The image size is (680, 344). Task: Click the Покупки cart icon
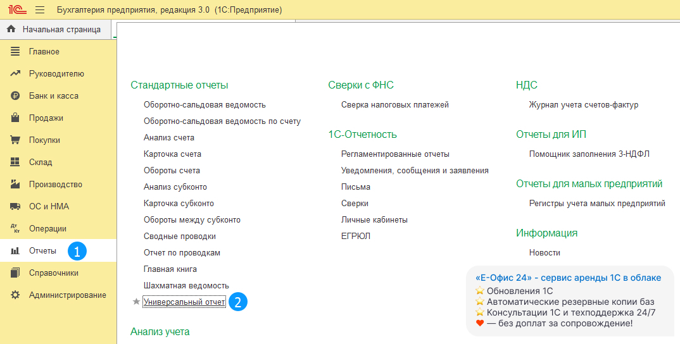[15, 140]
